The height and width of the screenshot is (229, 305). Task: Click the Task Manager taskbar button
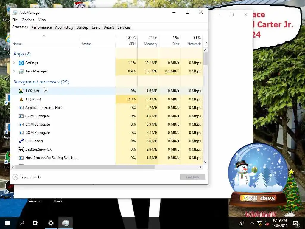pyautogui.click(x=66, y=223)
